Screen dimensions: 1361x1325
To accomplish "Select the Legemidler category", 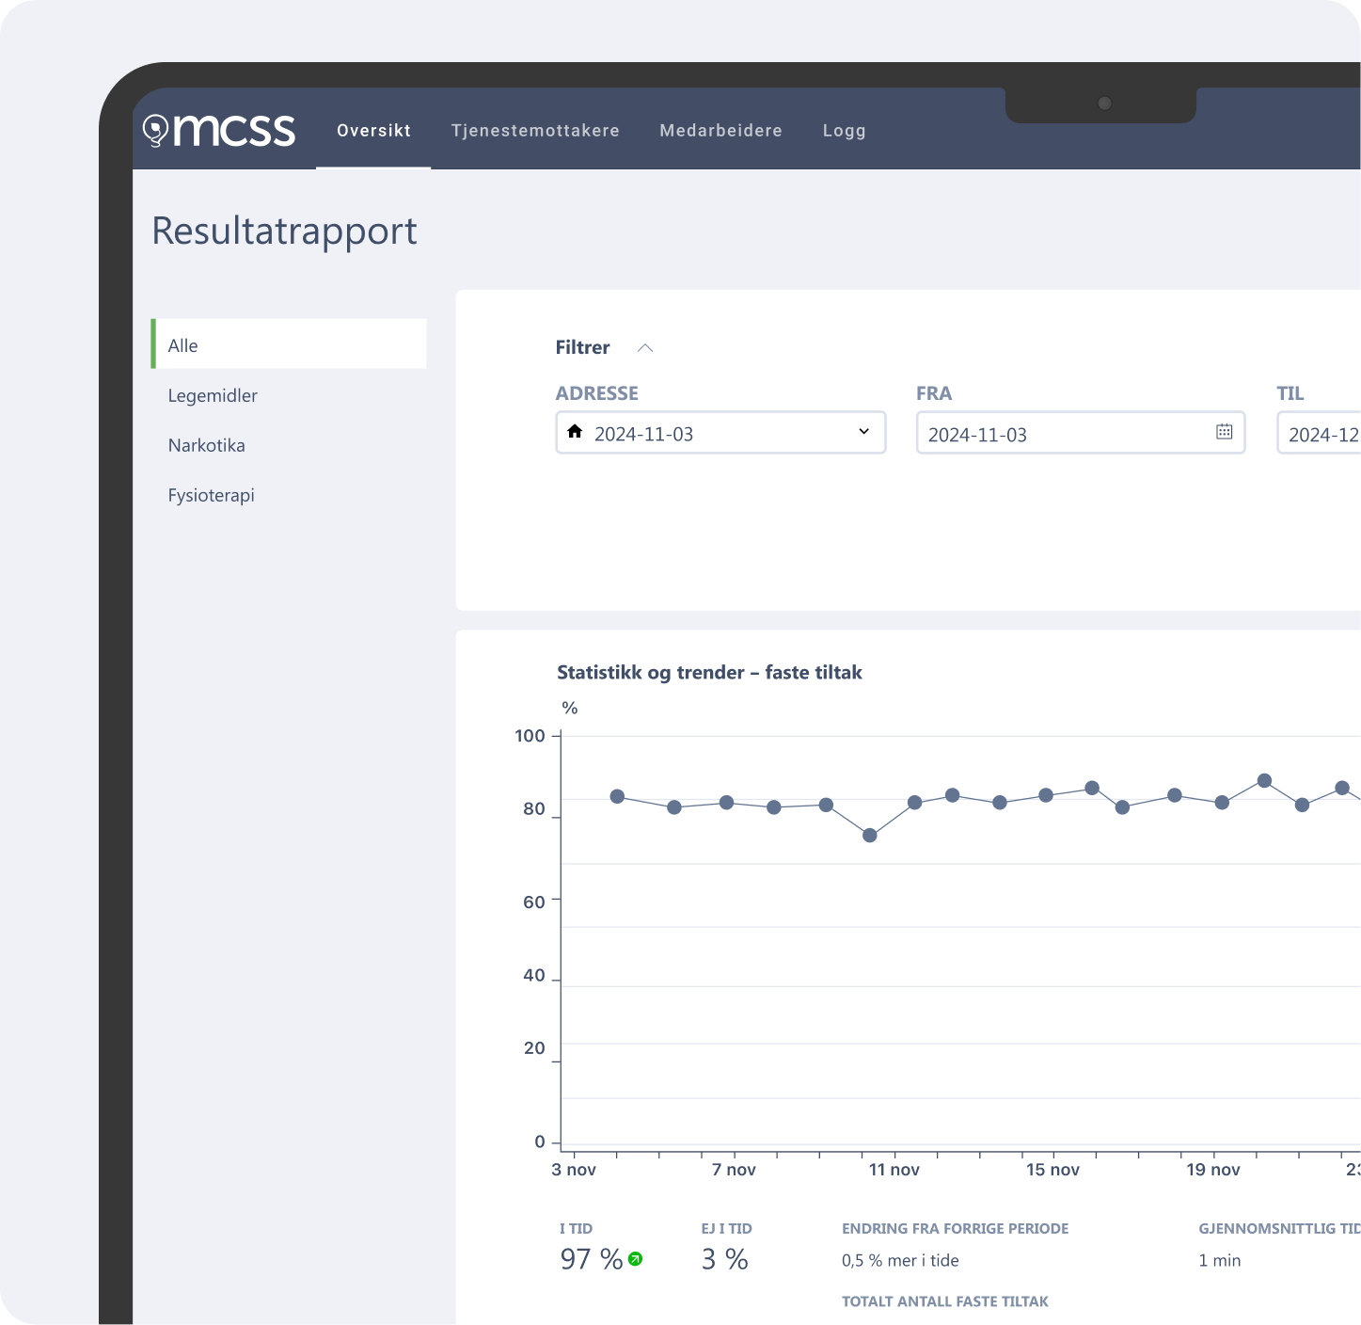I will click(x=213, y=395).
